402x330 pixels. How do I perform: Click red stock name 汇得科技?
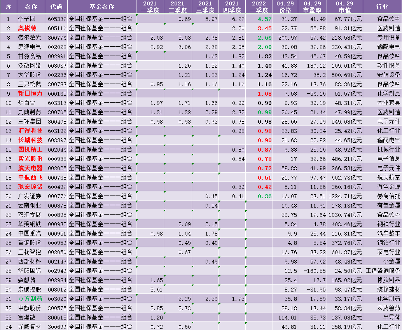pos(30,131)
